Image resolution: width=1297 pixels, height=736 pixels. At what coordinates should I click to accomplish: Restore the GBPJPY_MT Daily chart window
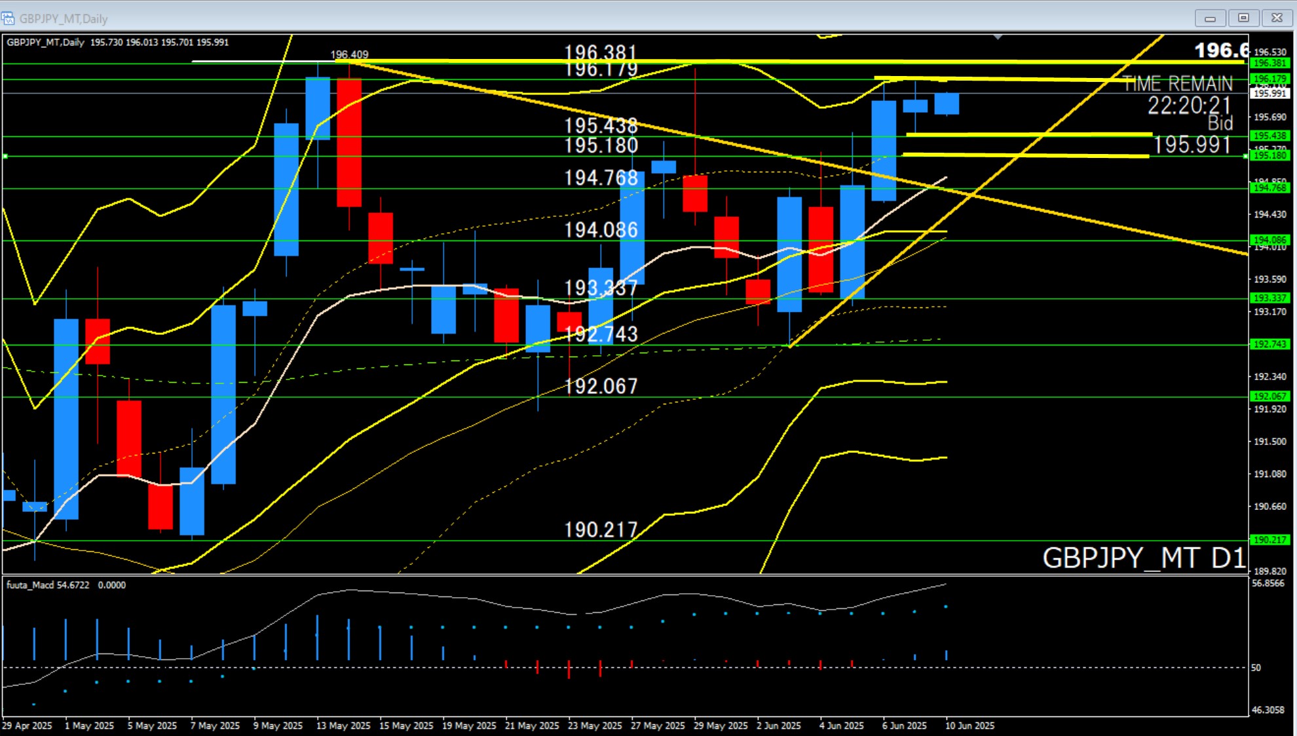[1243, 18]
